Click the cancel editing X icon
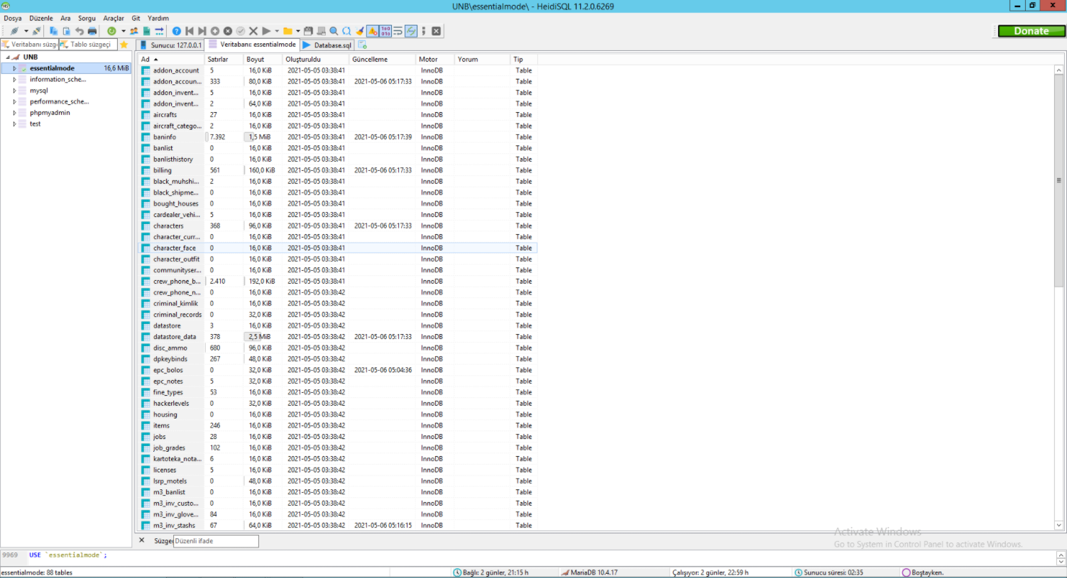This screenshot has height=578, width=1067. tap(253, 31)
